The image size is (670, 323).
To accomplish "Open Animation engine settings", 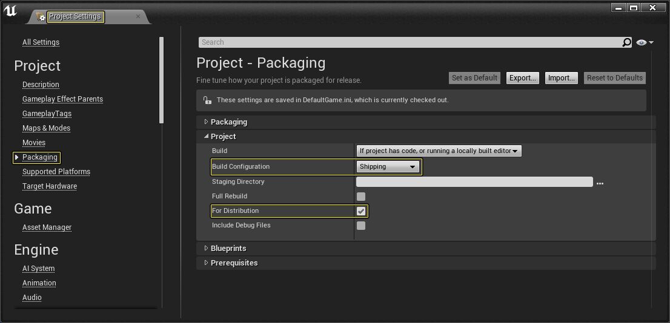I will (39, 283).
